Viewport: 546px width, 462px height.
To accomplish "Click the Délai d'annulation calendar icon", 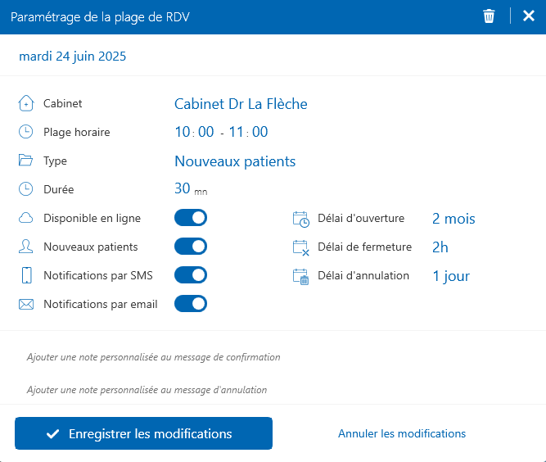I will [300, 276].
